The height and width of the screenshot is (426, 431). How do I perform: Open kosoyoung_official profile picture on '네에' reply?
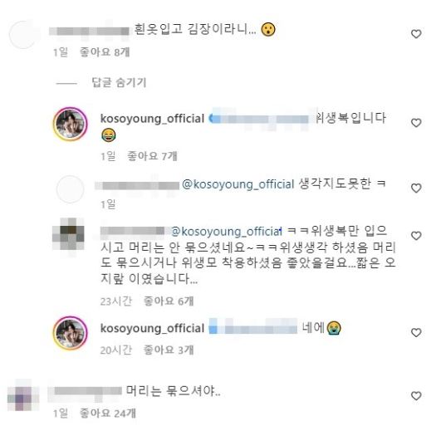pyautogui.click(x=71, y=333)
